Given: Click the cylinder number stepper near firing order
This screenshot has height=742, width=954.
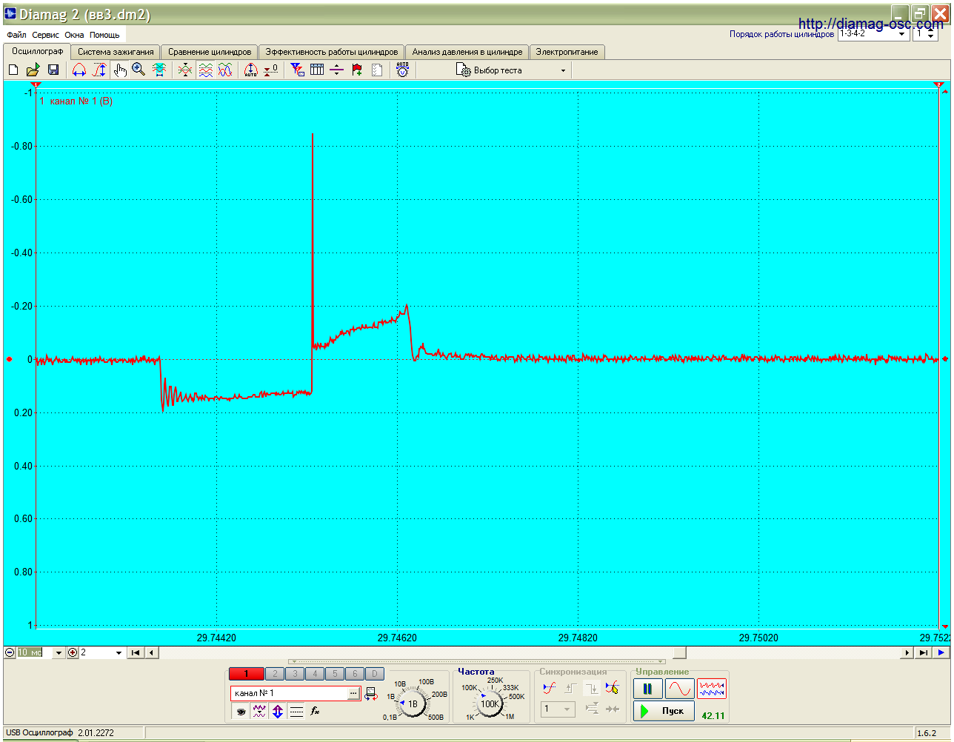Looking at the screenshot, I should (x=932, y=34).
